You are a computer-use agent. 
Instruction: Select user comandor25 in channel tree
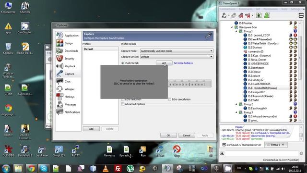256,51
